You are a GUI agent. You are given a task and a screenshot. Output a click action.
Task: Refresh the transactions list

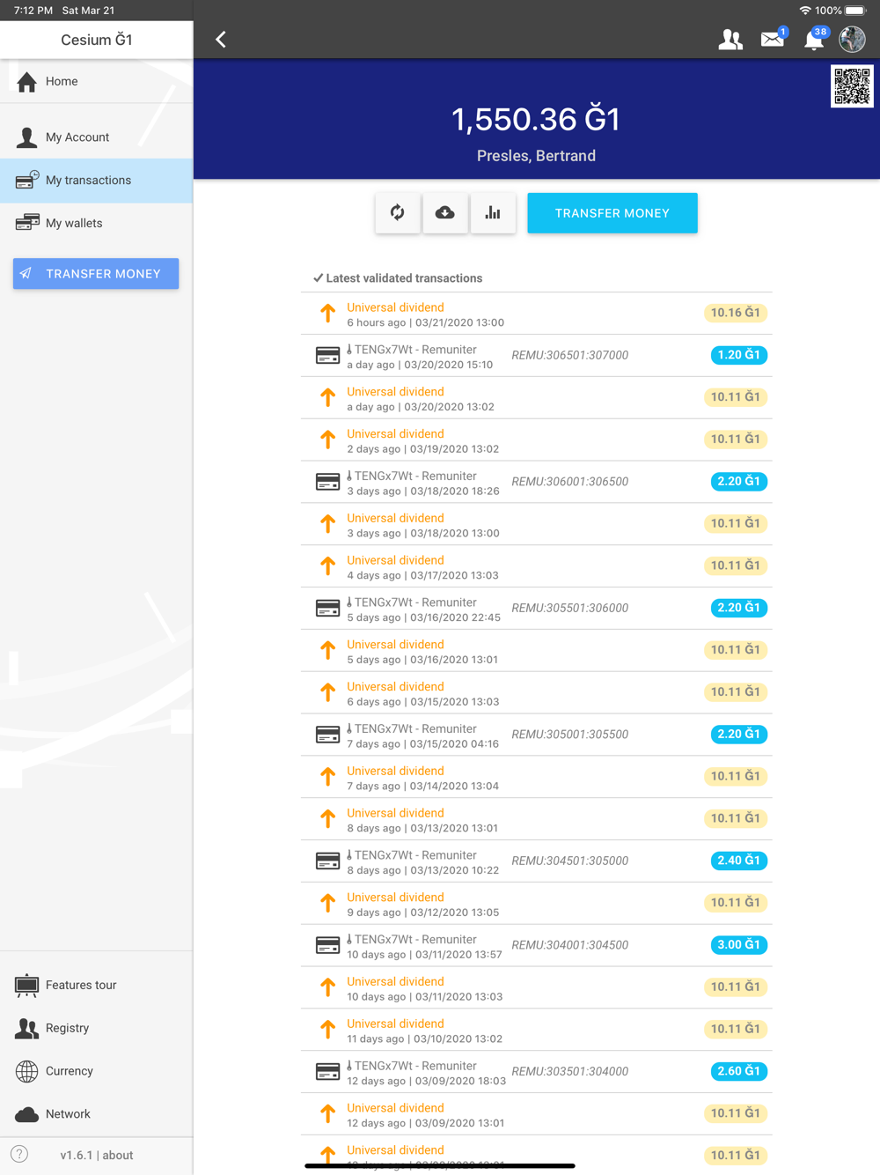(x=398, y=213)
